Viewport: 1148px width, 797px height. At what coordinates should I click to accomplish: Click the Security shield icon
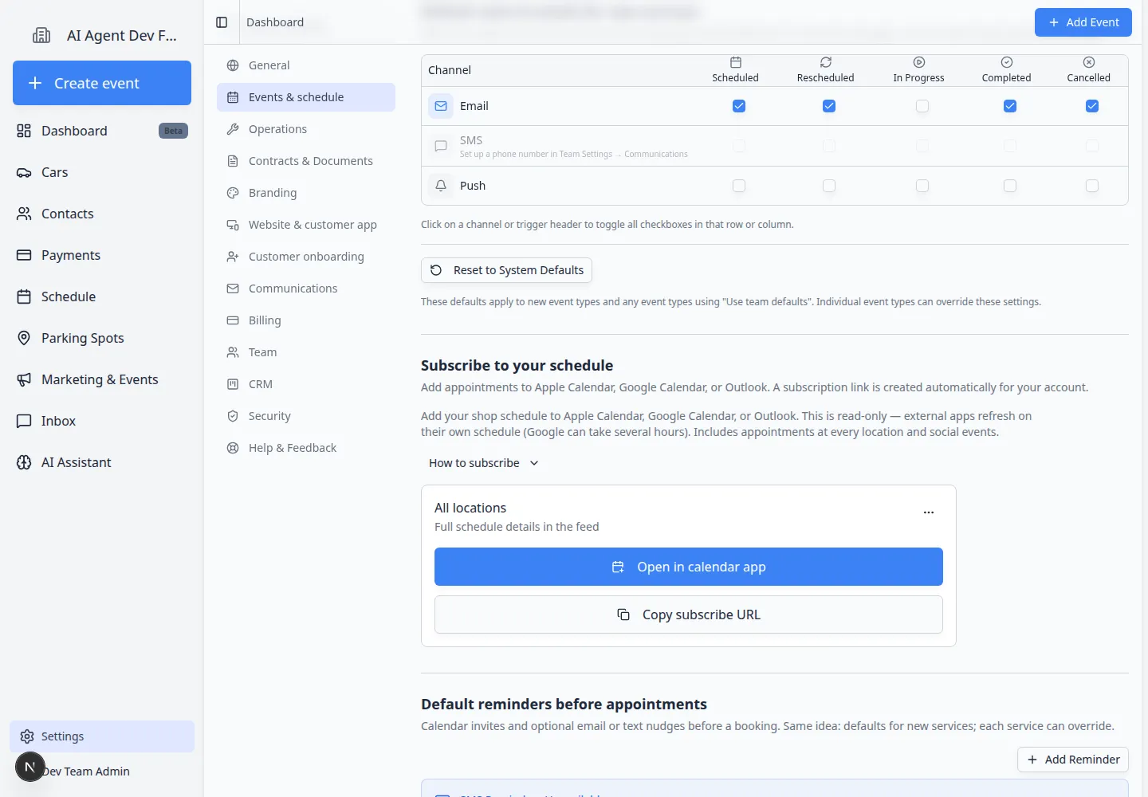(x=233, y=416)
